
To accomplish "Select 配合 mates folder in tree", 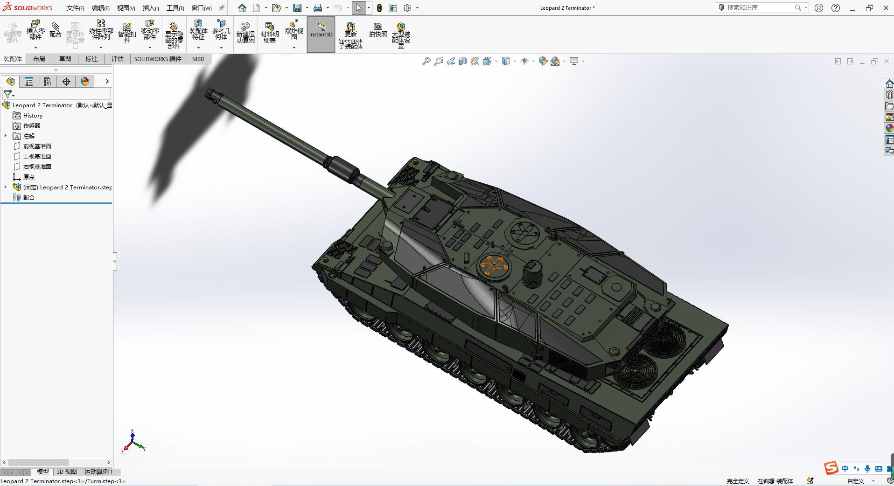I will click(x=29, y=197).
